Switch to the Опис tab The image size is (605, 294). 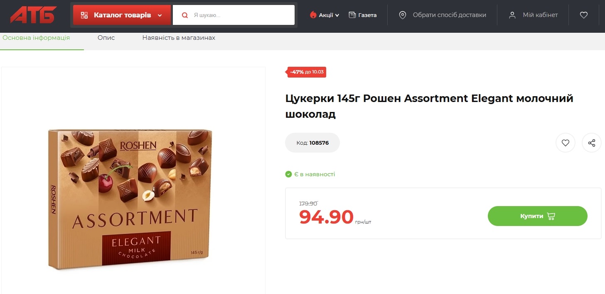tap(106, 38)
